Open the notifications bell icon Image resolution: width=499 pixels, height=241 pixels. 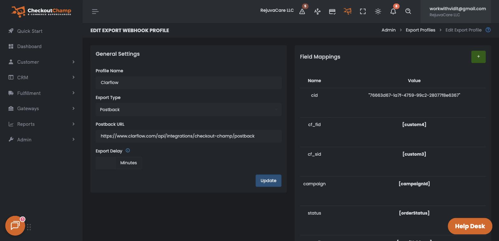tap(393, 11)
